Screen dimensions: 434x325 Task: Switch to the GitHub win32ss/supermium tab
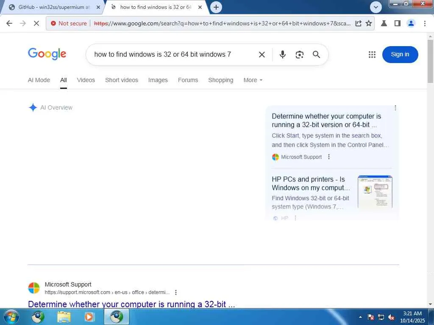click(53, 7)
